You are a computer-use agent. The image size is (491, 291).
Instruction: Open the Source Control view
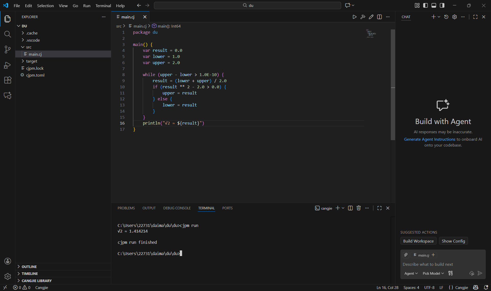pos(7,50)
